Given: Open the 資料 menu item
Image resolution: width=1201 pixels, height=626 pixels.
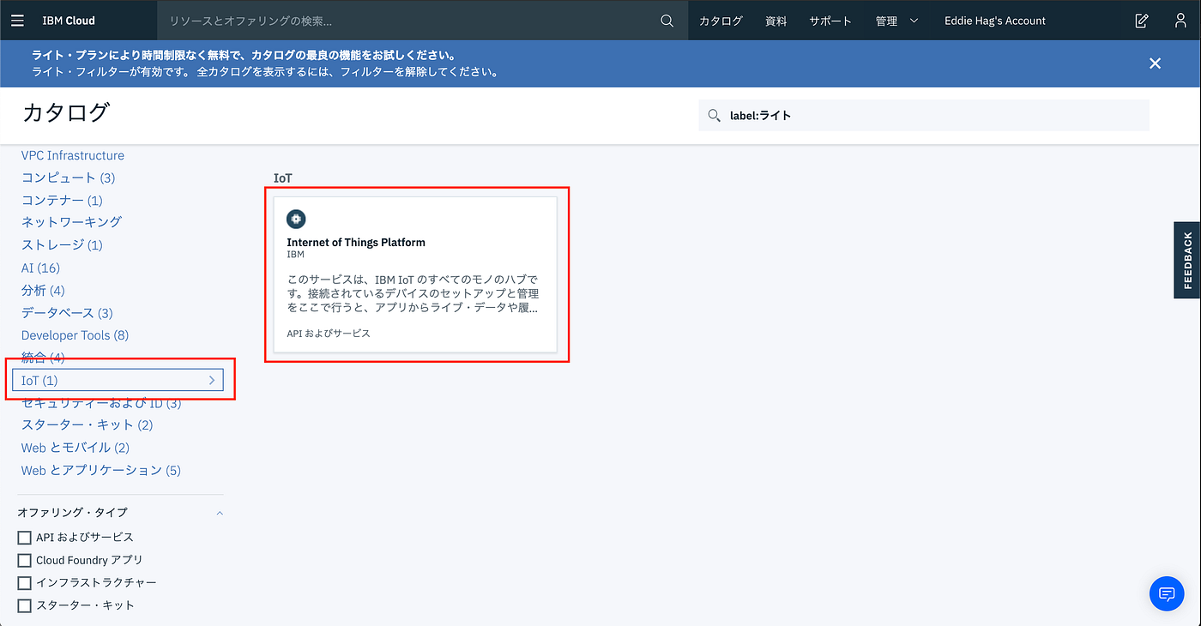Looking at the screenshot, I should [x=776, y=21].
